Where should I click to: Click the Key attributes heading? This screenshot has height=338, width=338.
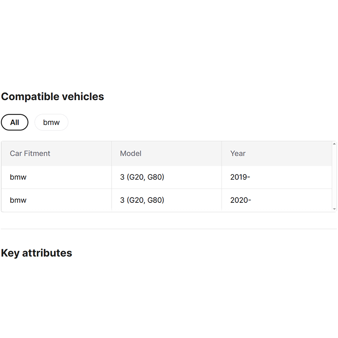36,253
